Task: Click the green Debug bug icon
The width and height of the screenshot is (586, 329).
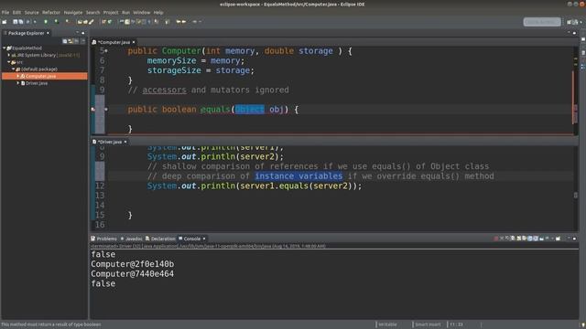Action: click(x=46, y=22)
